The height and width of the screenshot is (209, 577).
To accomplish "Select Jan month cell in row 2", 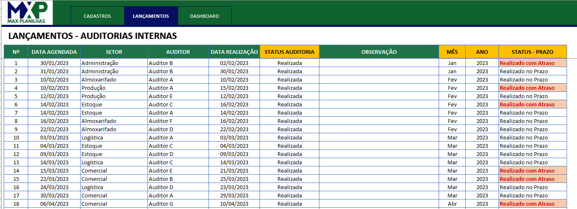I will [x=452, y=71].
